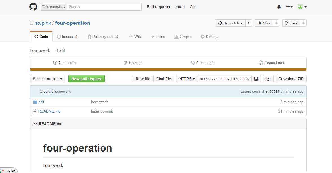
Task: Open commit hash ed30629
Action: click(x=272, y=91)
